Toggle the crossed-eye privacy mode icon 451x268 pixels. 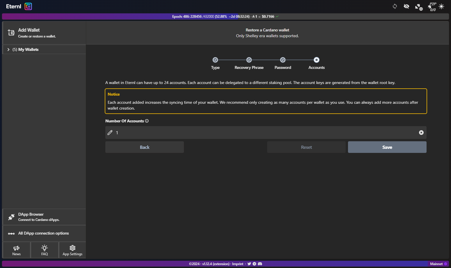pos(406,6)
